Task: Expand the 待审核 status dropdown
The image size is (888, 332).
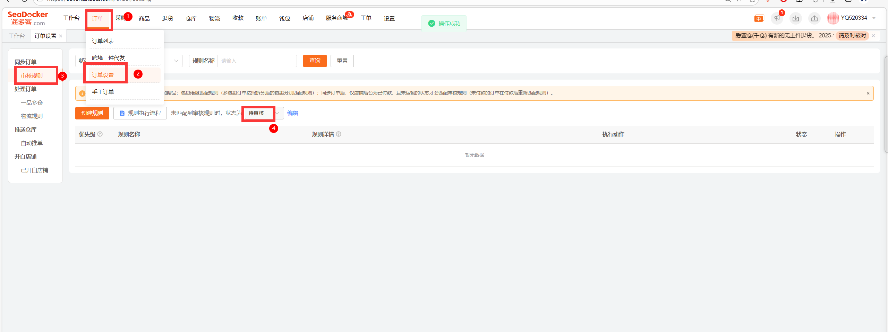Action: click(x=277, y=113)
